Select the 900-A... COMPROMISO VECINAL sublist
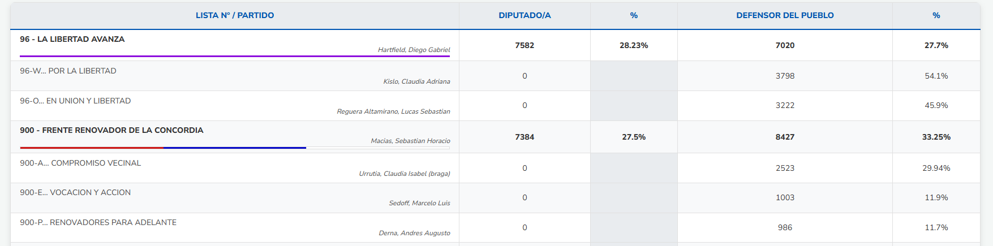 point(80,163)
